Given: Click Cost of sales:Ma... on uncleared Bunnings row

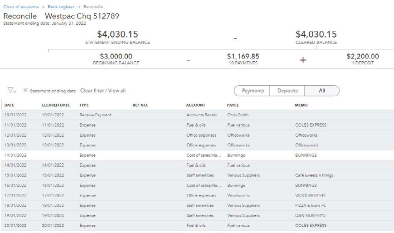Looking at the screenshot, I should click(204, 155).
